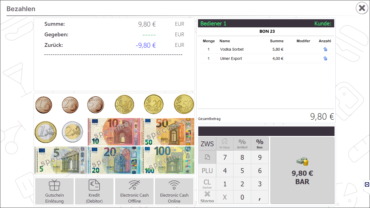
Task: Click the CL löschen key
Action: [207, 184]
